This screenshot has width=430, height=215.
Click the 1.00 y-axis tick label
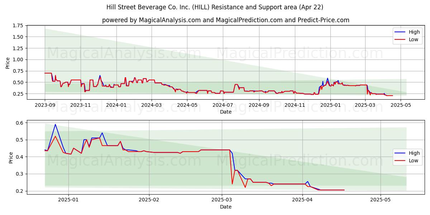coord(18,59)
